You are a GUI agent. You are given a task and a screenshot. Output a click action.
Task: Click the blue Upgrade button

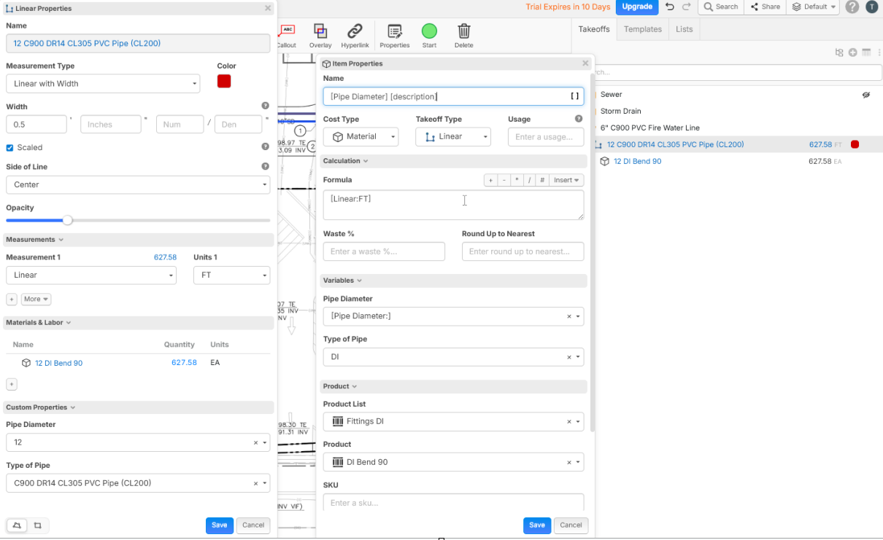tap(636, 7)
